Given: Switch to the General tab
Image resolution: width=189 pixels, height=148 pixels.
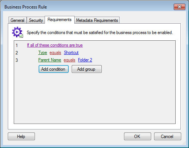Looking at the screenshot, I should [17, 20].
